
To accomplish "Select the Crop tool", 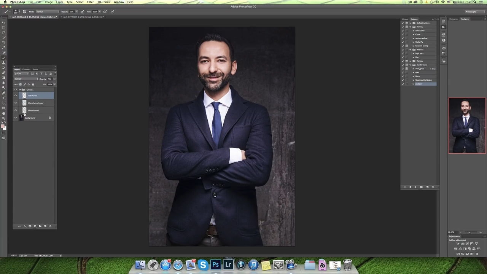I will pyautogui.click(x=4, y=42).
